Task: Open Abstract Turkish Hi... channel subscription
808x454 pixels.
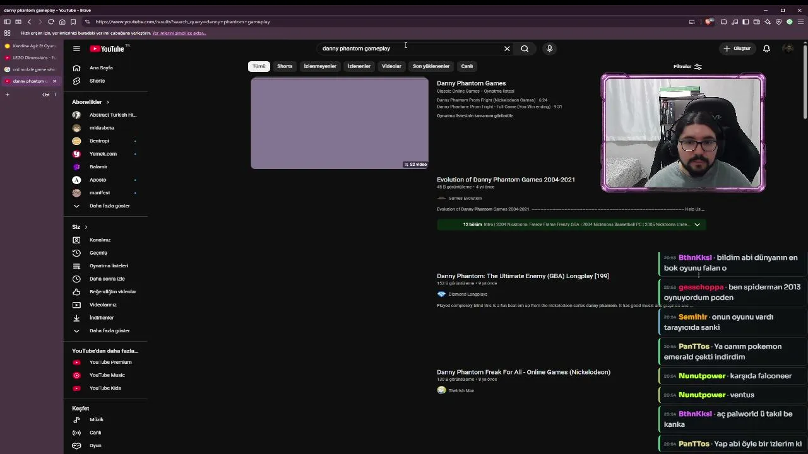Action: (106, 115)
